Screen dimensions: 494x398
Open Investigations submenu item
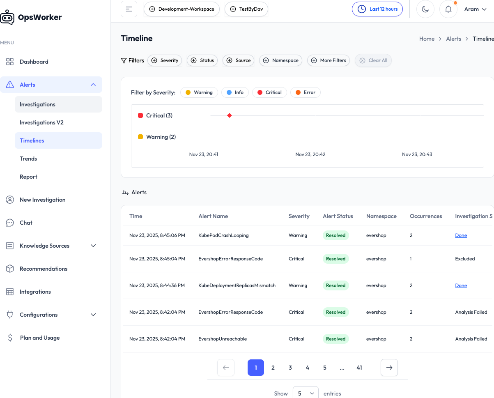[x=58, y=104]
